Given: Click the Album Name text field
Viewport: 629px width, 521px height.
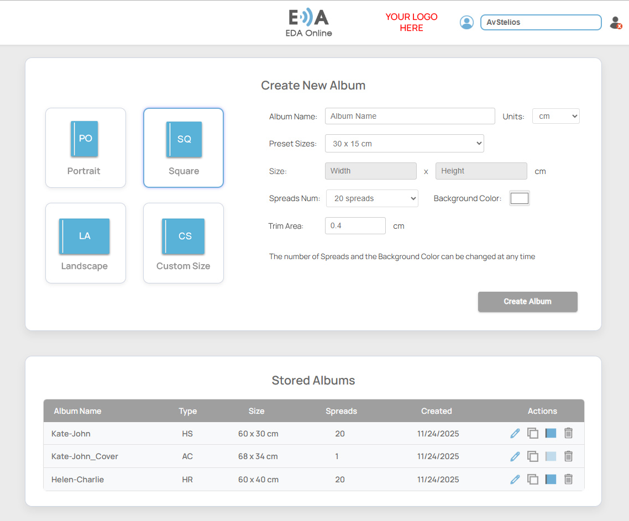Looking at the screenshot, I should pyautogui.click(x=410, y=116).
